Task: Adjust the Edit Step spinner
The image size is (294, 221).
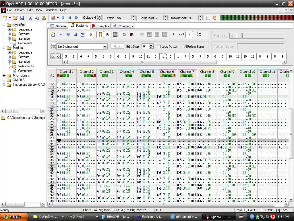Action: pyautogui.click(x=151, y=46)
